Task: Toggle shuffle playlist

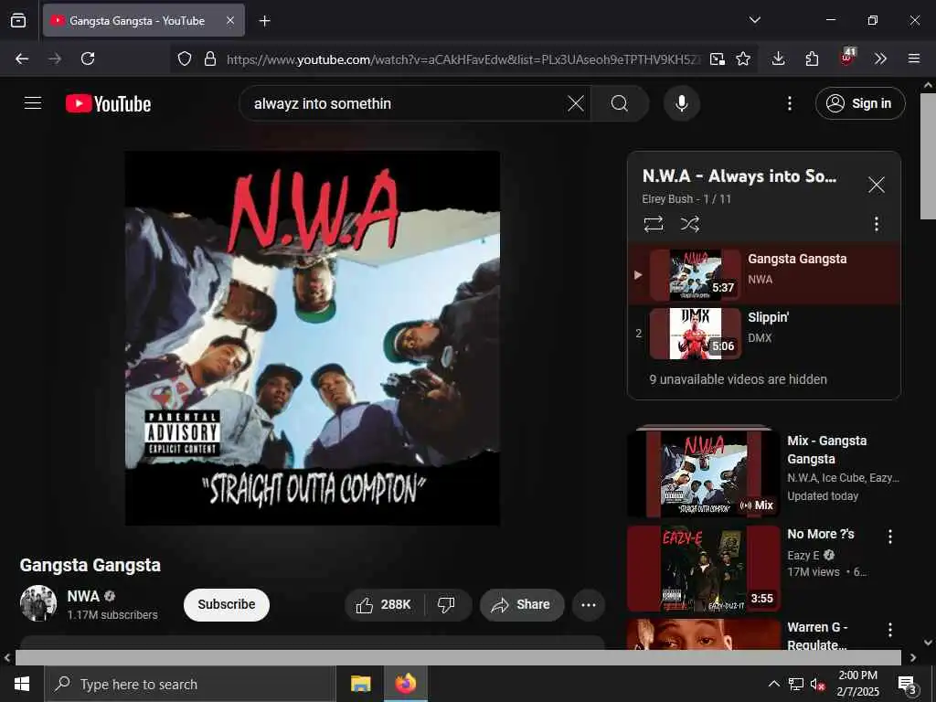Action: point(689,224)
